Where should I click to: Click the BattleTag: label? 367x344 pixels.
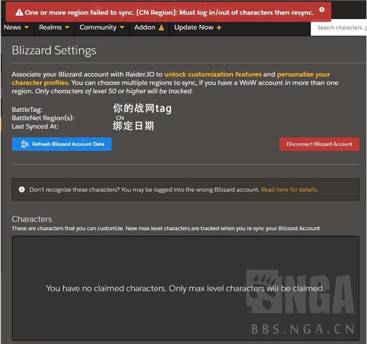click(x=27, y=110)
